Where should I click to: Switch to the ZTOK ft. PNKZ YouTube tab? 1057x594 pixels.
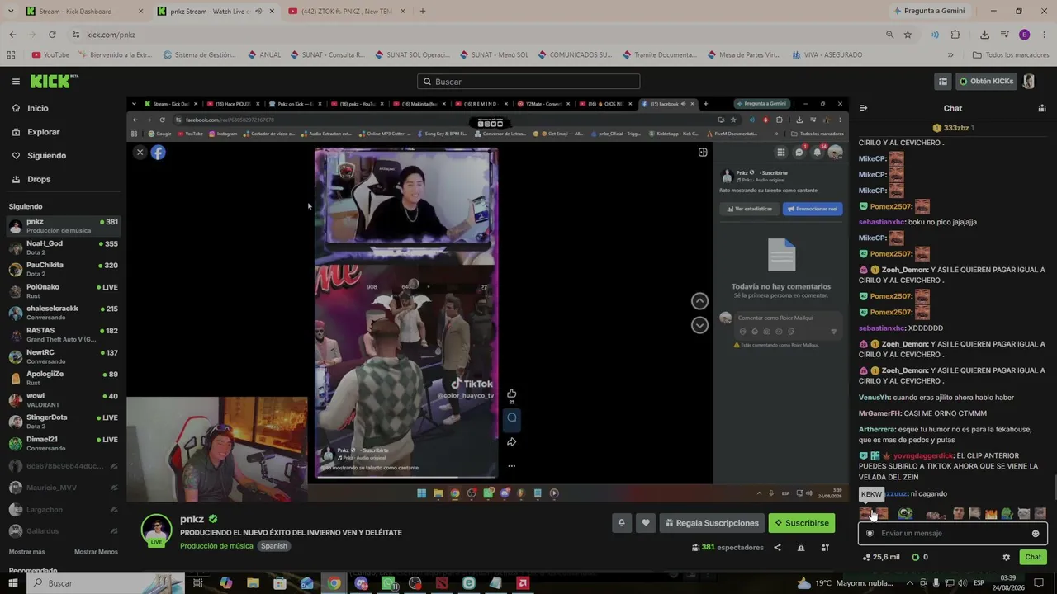coord(347,12)
